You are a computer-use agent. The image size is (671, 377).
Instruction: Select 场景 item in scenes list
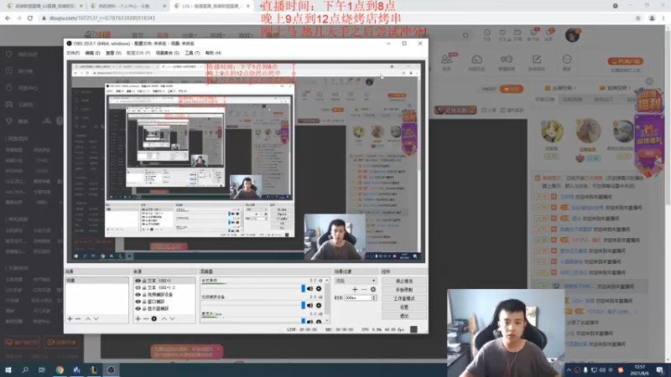click(x=96, y=281)
